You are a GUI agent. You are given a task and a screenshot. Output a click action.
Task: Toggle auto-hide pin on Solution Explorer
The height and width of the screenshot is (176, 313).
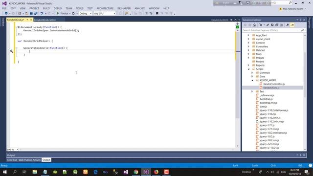point(301,20)
